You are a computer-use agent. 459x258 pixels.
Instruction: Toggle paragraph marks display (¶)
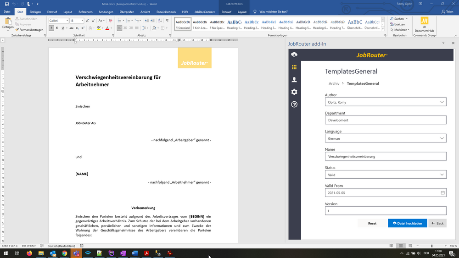[x=167, y=21]
